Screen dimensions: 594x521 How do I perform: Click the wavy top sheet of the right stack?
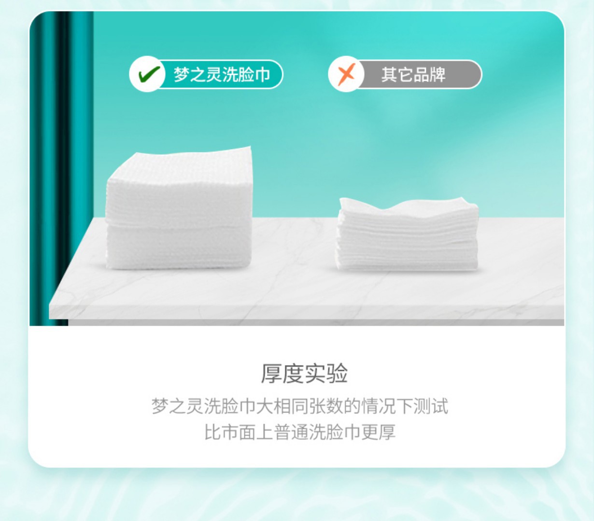click(x=408, y=206)
